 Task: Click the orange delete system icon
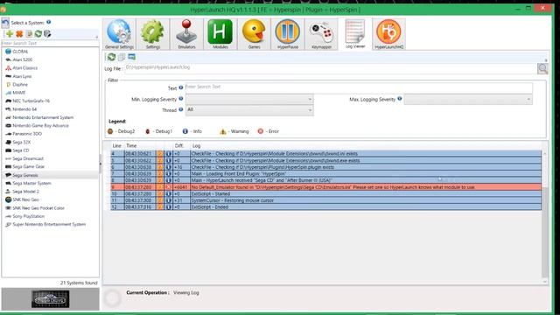(19, 34)
